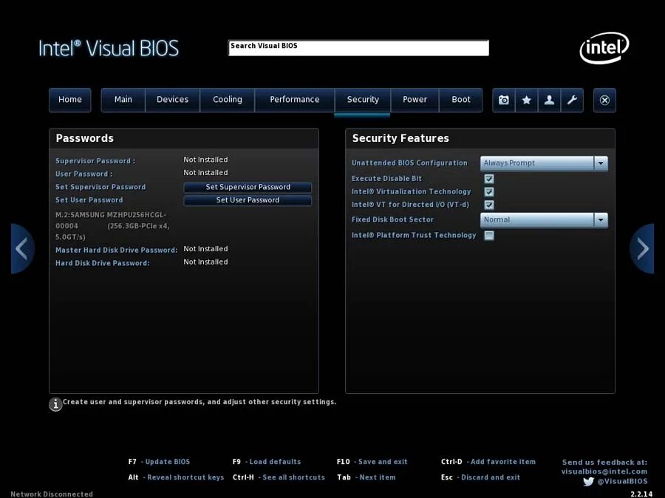Click the info icon beside description text
Image resolution: width=665 pixels, height=498 pixels.
[x=55, y=404]
